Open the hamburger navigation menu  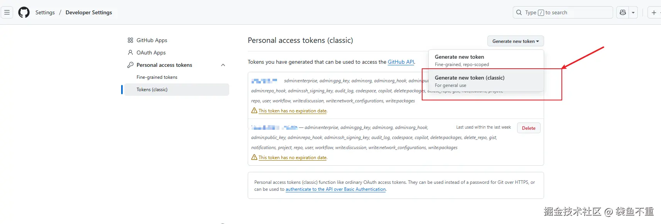pos(7,12)
